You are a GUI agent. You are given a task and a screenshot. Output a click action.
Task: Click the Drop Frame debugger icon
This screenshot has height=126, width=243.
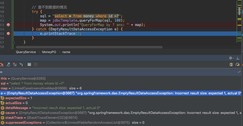click(x=15, y=64)
